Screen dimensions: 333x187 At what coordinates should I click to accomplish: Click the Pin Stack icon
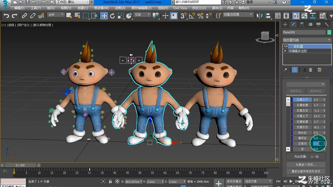pos(285,70)
